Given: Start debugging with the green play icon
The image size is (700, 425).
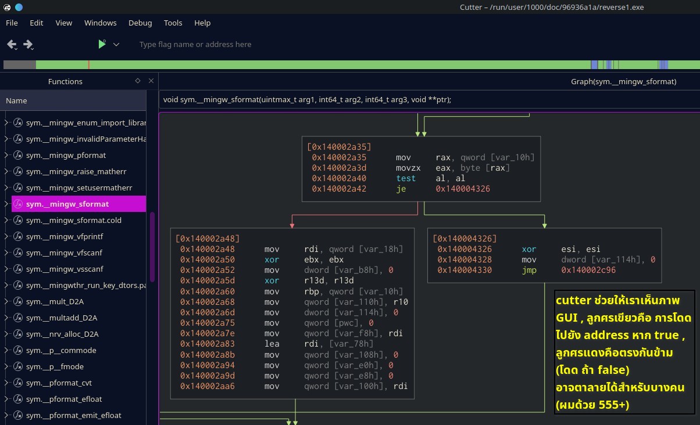Looking at the screenshot, I should point(102,44).
